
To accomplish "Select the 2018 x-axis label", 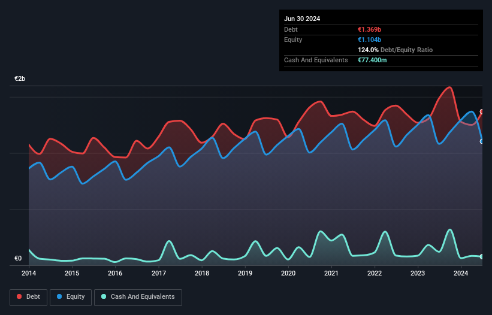I will pyautogui.click(x=202, y=273).
